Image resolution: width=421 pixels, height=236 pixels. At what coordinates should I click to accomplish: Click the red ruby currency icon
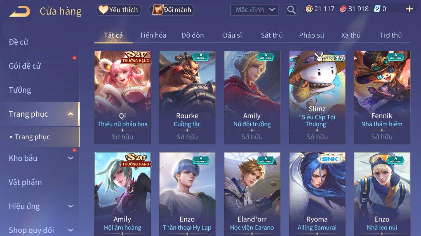coord(343,9)
